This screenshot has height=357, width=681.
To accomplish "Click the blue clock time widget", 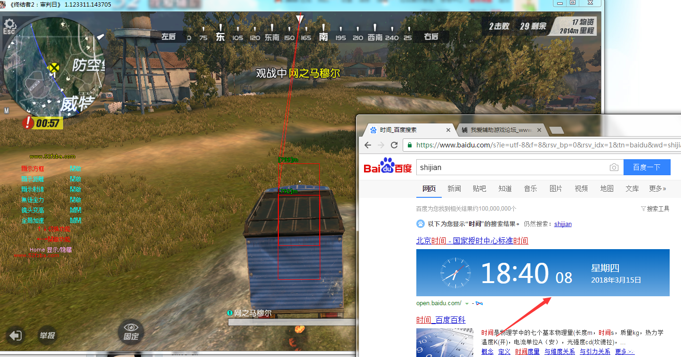I will (543, 273).
